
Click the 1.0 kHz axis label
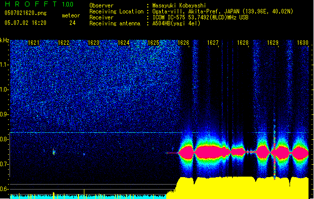[x=4, y=90]
